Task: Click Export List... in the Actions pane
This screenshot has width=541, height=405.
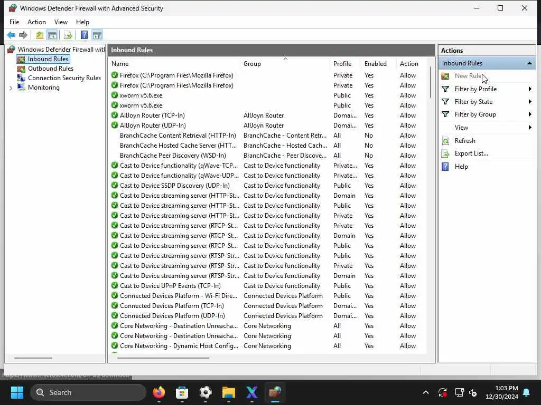Action: pyautogui.click(x=471, y=153)
